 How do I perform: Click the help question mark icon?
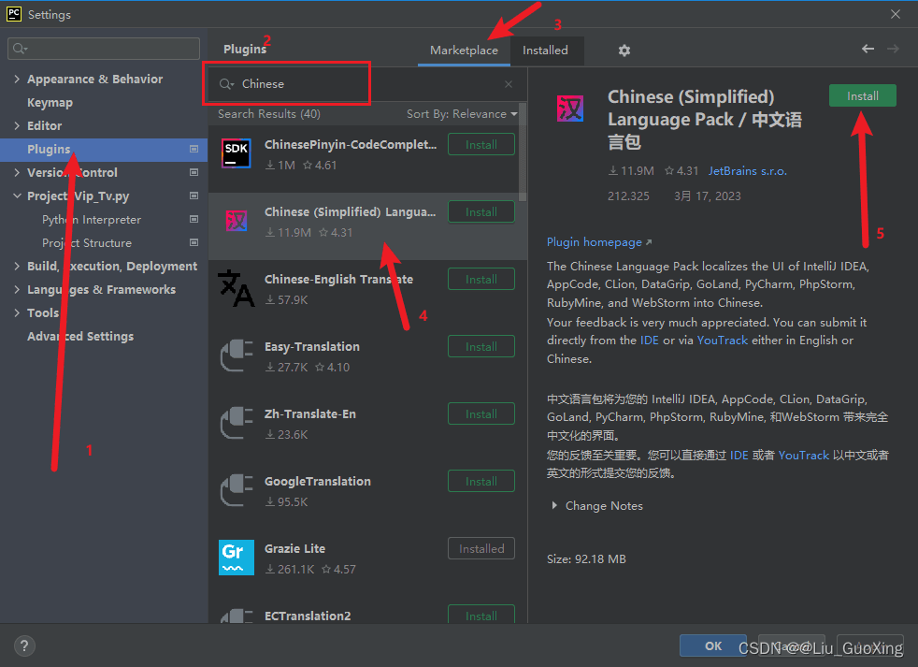[x=24, y=645]
